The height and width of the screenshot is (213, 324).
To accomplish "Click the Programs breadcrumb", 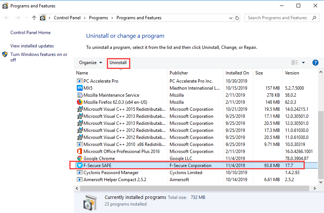I will 99,18.
